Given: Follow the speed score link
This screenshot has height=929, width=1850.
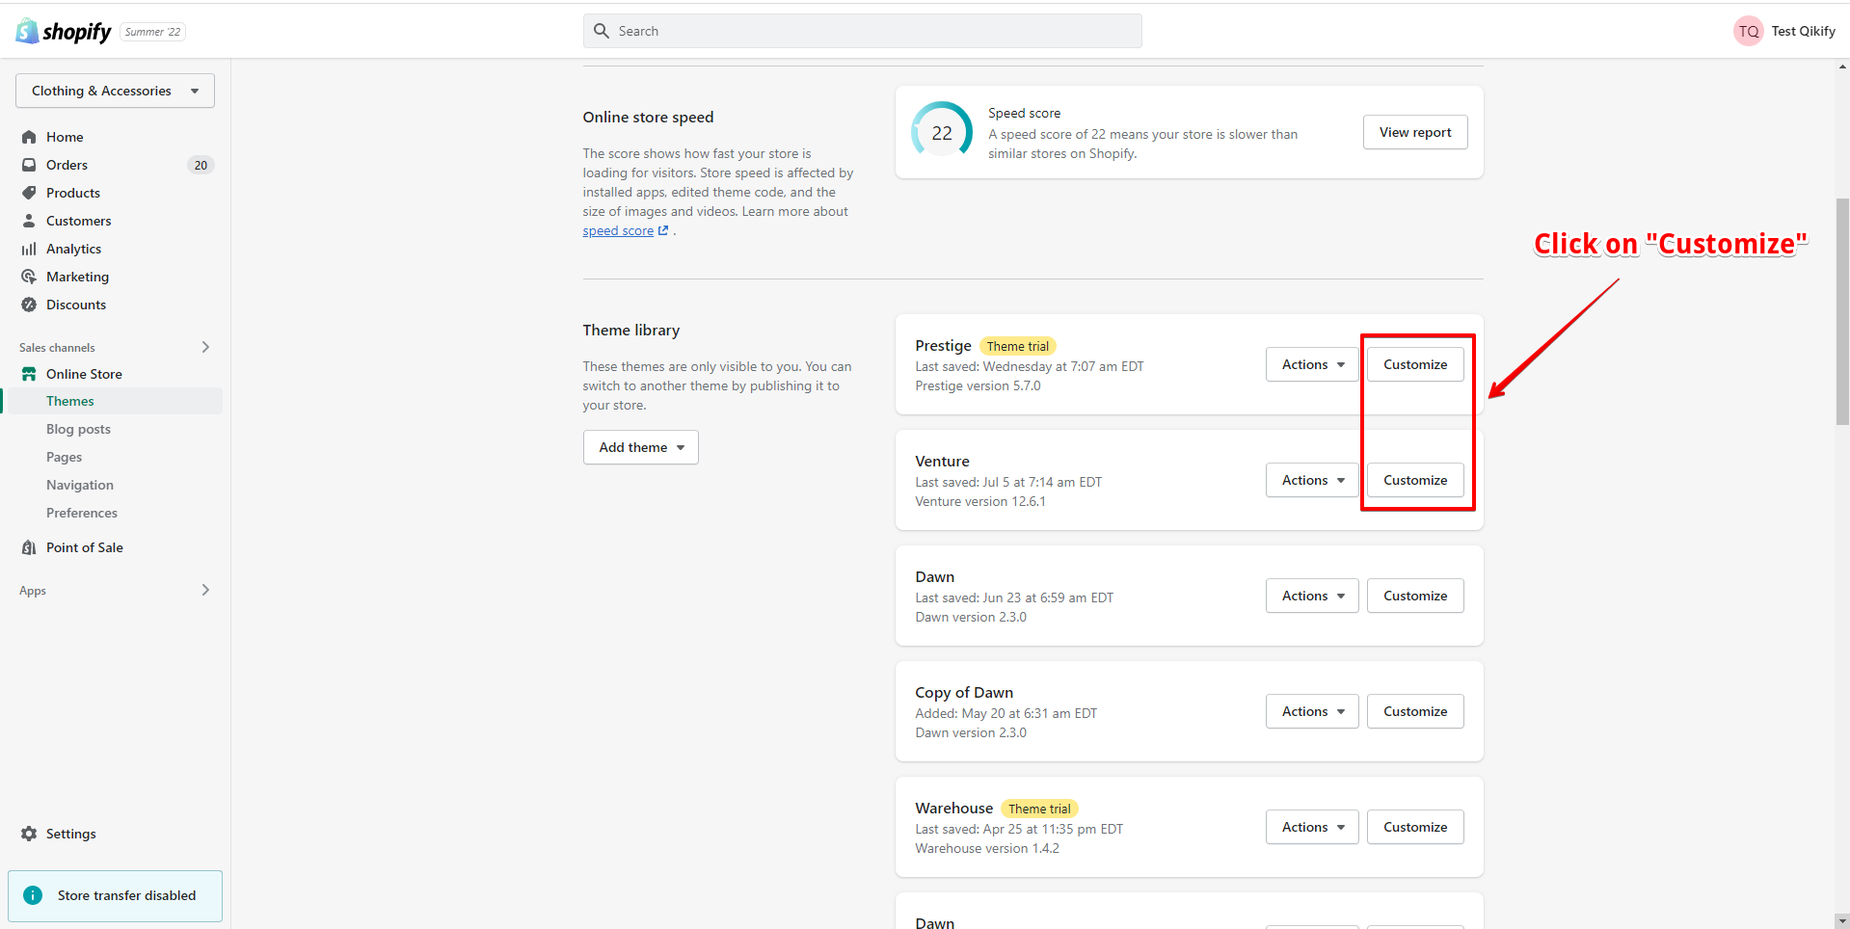Looking at the screenshot, I should point(618,231).
